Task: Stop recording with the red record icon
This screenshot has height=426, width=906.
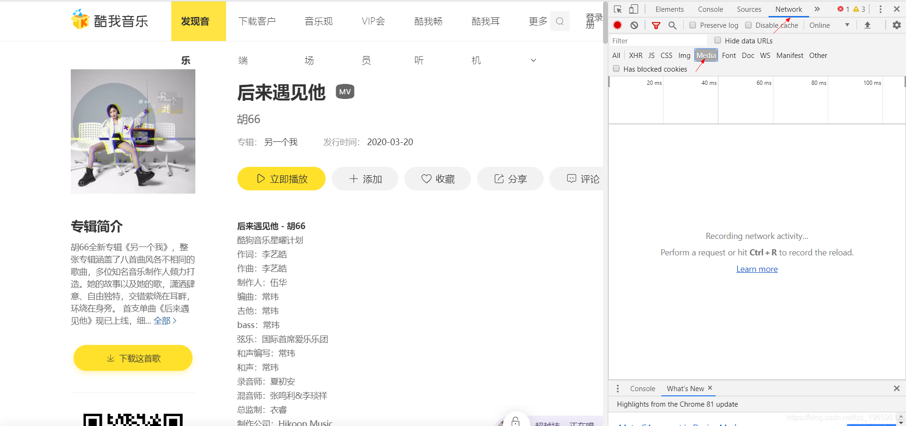Action: pyautogui.click(x=618, y=25)
